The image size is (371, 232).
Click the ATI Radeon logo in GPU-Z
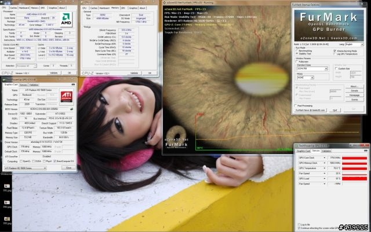[67, 96]
